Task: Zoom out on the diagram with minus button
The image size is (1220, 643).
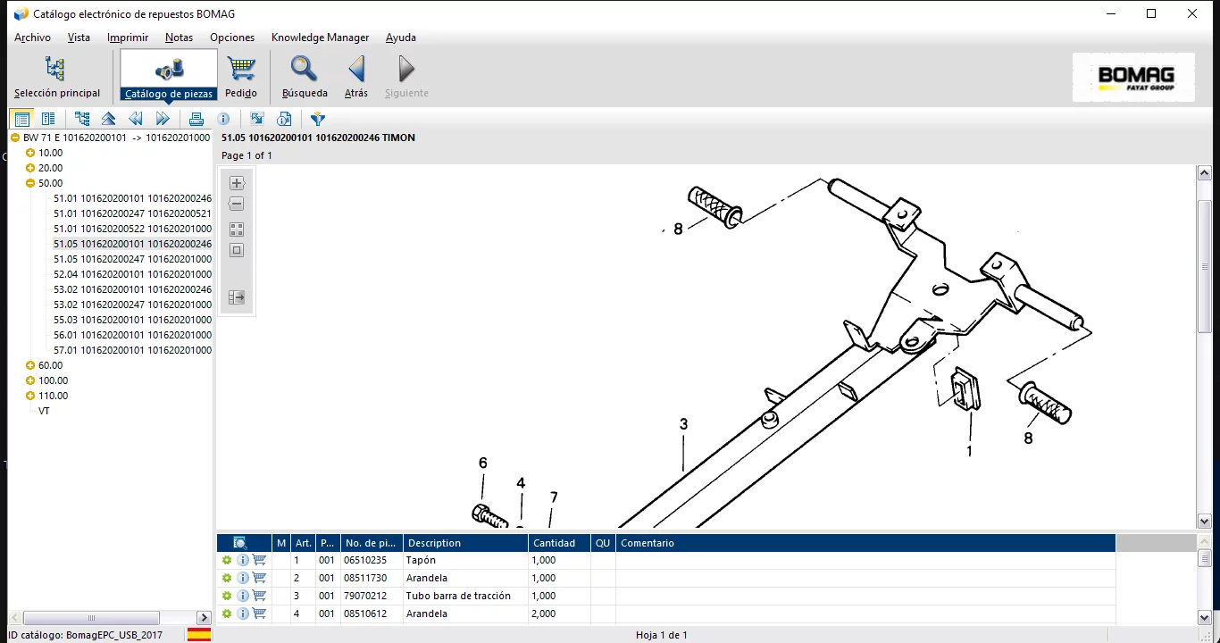Action: 237,205
